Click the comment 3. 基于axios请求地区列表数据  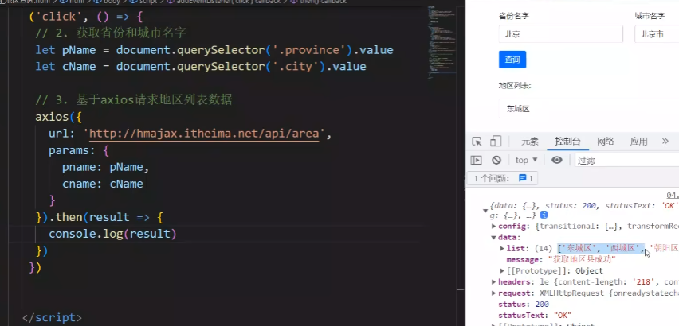pos(134,100)
